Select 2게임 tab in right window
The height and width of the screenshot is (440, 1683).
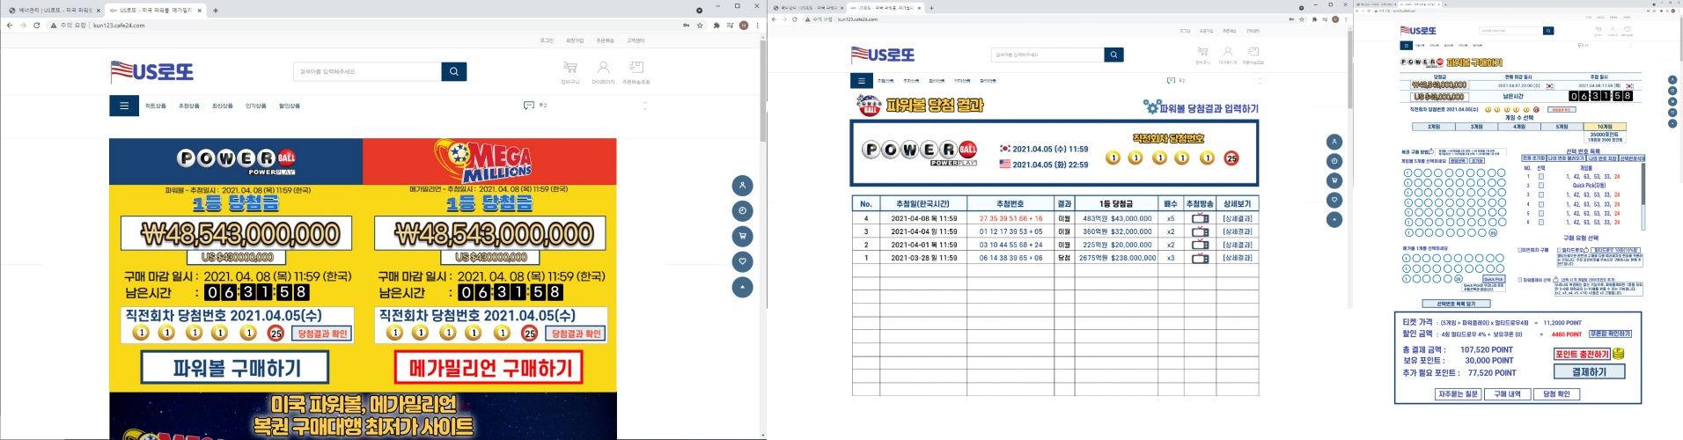pos(1434,127)
